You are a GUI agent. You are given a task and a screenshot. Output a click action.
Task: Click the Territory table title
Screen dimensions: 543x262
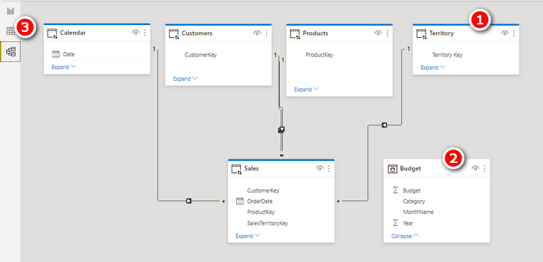click(442, 33)
